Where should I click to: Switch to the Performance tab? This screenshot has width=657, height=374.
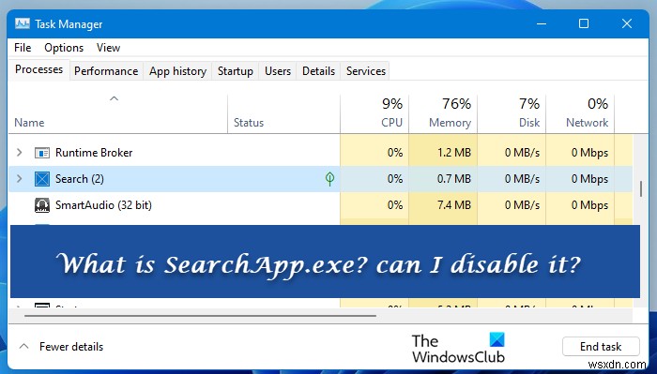coord(106,71)
